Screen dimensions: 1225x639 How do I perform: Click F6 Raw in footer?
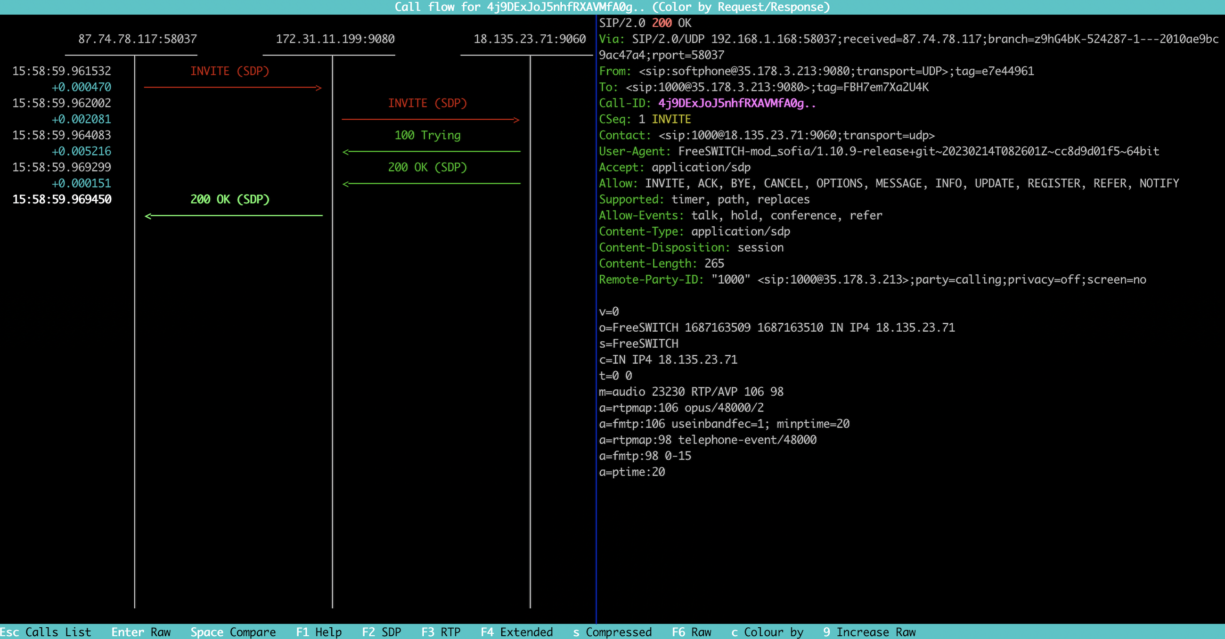(x=692, y=632)
